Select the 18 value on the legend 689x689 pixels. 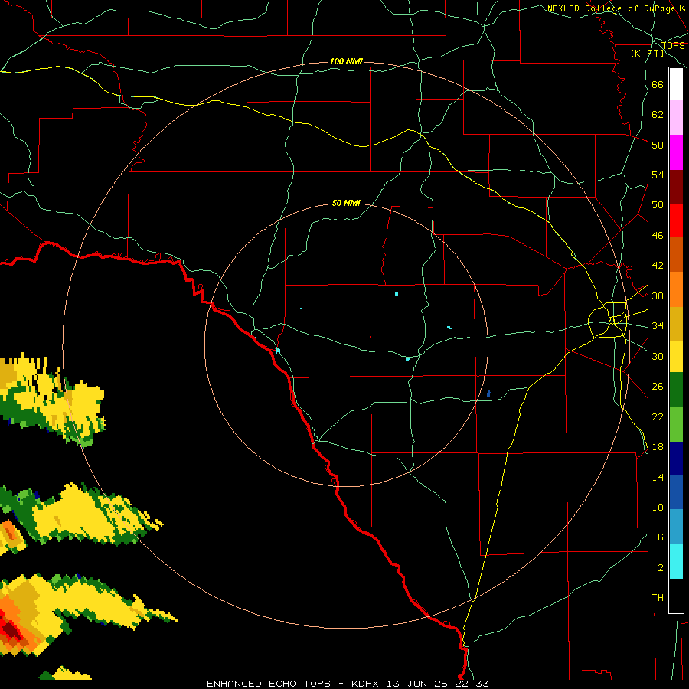point(658,447)
